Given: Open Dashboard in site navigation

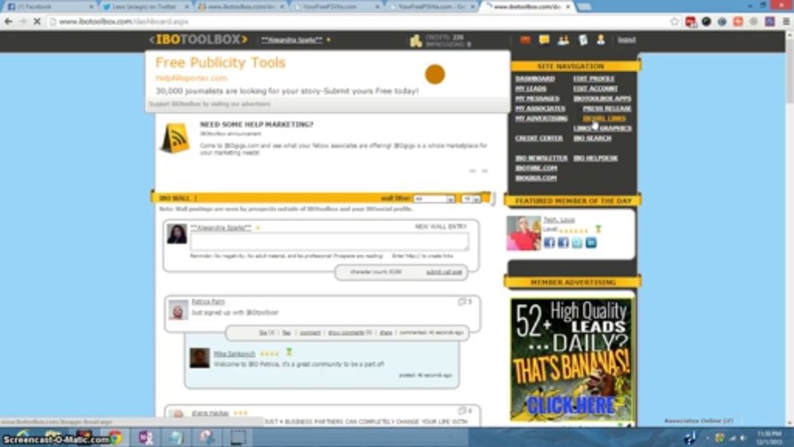Looking at the screenshot, I should point(535,79).
